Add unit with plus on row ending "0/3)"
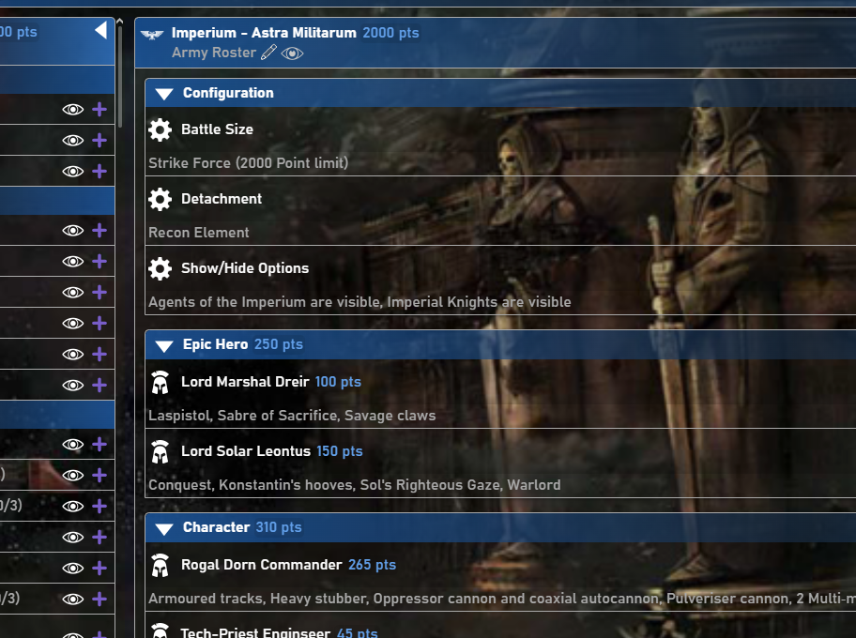 click(99, 506)
